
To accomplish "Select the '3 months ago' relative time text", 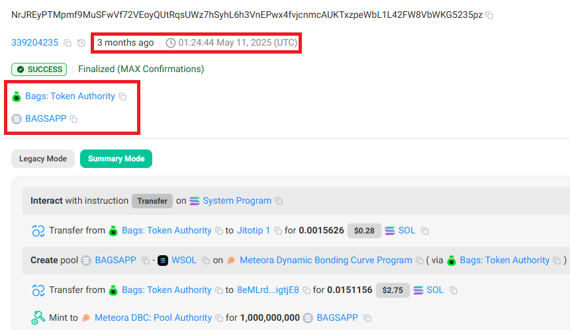I will [125, 42].
